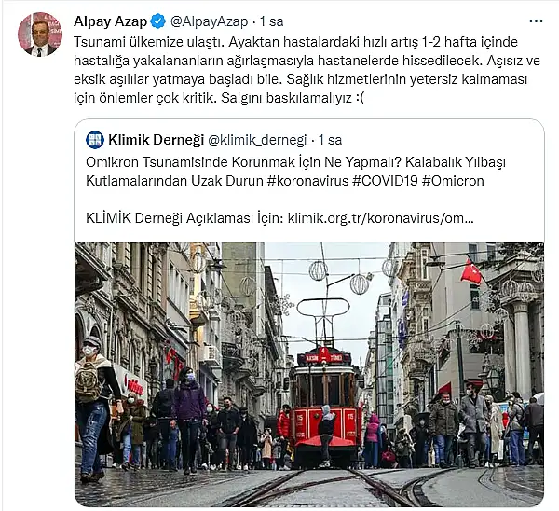Open the @klimik_dernegi handle
Image resolution: width=559 pixels, height=511 pixels.
(257, 140)
